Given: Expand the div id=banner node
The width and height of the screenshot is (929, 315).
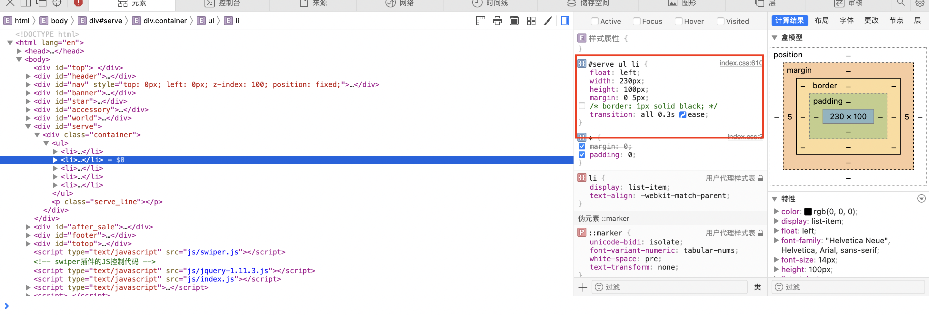Looking at the screenshot, I should point(28,93).
